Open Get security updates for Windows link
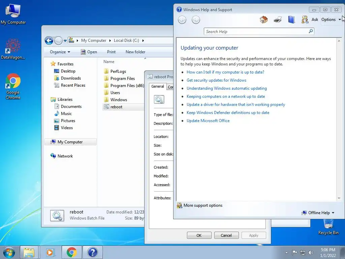This screenshot has height=259, width=345. tap(216, 80)
